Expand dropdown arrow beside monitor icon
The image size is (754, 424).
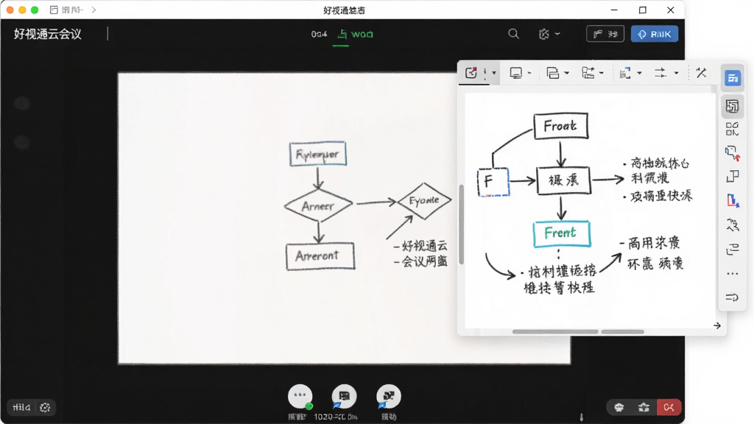coord(529,73)
